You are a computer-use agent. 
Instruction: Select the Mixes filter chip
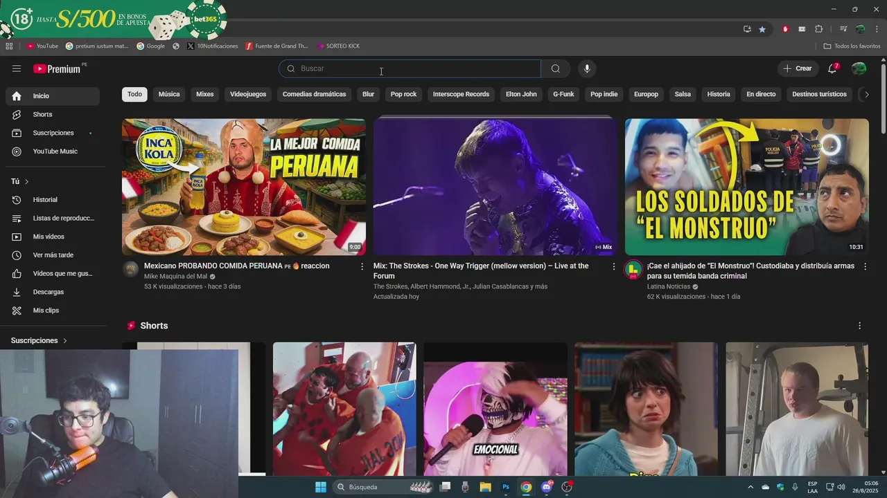[204, 94]
